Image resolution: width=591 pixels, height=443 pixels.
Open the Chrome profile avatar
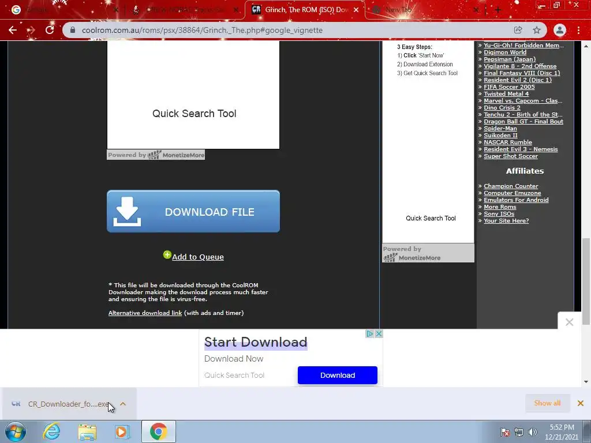coord(560,30)
